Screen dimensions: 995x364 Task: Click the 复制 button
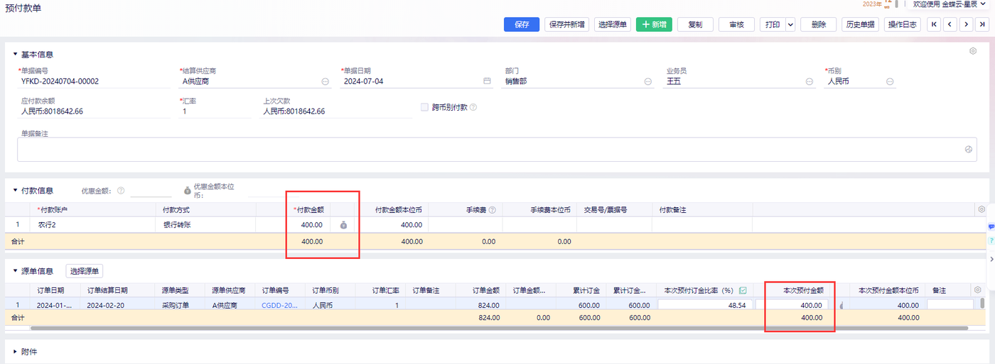[695, 24]
